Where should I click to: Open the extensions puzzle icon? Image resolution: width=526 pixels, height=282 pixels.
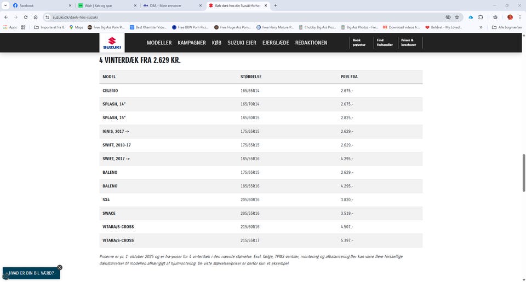tap(481, 17)
